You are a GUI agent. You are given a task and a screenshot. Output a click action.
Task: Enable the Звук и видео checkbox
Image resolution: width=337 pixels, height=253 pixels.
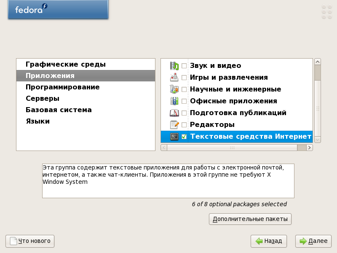click(x=184, y=66)
